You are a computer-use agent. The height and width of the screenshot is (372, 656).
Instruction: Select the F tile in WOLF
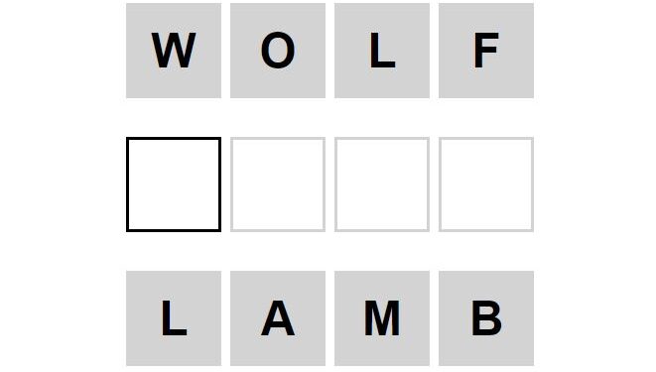pyautogui.click(x=486, y=51)
